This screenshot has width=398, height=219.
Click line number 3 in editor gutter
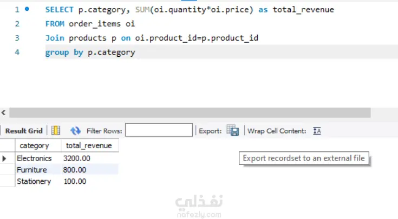17,38
